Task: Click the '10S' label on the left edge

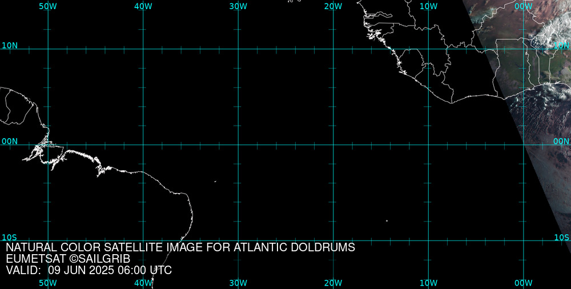Action: point(9,238)
